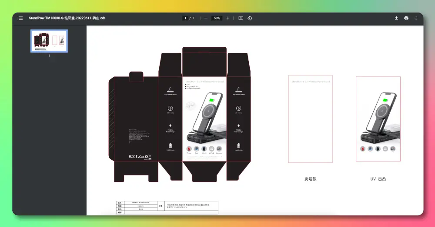Zoom in with the plus button
435x227 pixels.
pos(228,18)
